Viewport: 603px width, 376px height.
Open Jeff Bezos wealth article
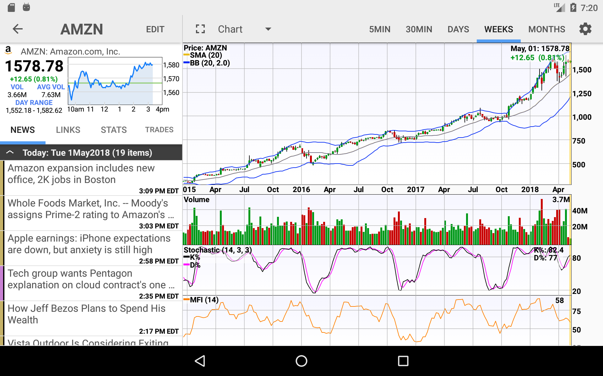point(91,318)
